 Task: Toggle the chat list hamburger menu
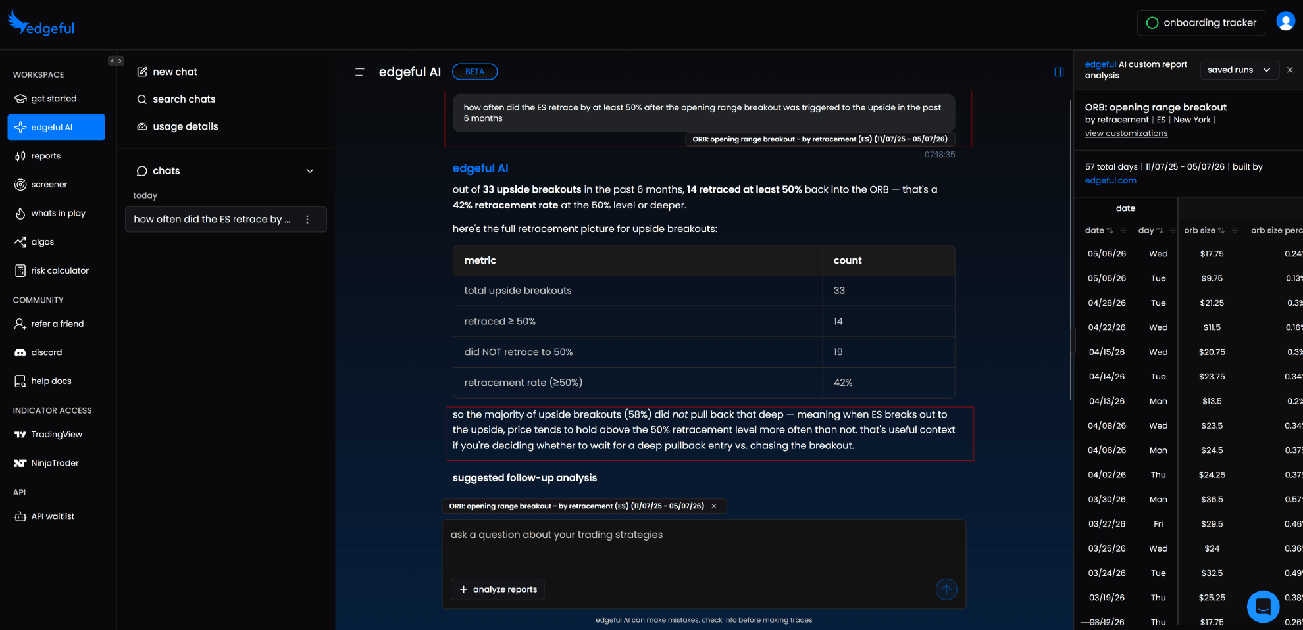359,72
